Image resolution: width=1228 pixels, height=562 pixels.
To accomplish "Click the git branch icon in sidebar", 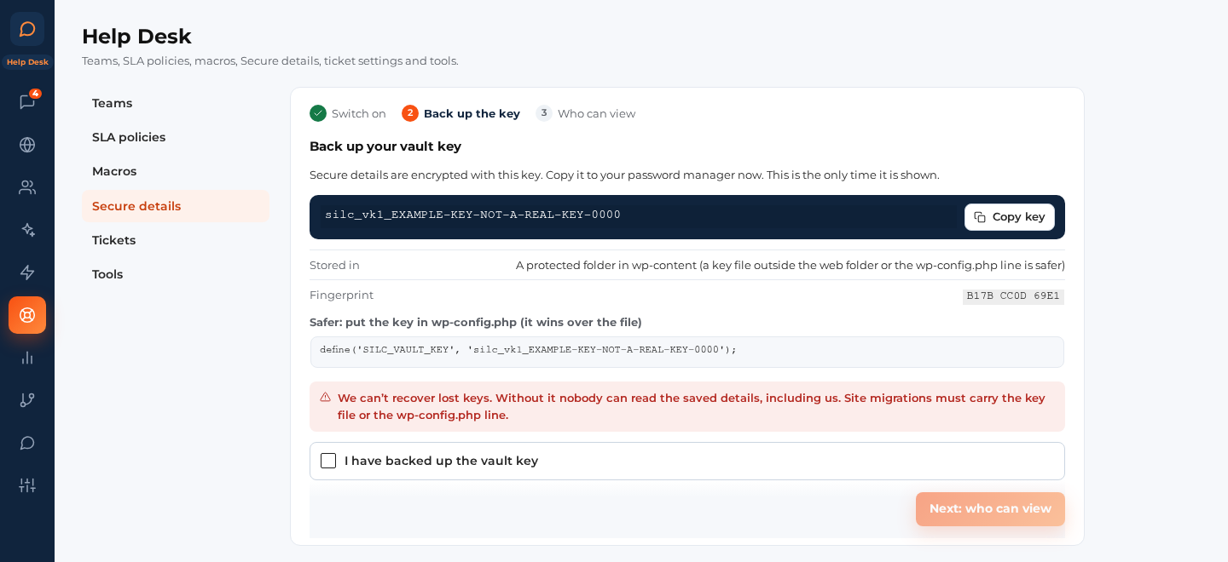I will tap(27, 400).
